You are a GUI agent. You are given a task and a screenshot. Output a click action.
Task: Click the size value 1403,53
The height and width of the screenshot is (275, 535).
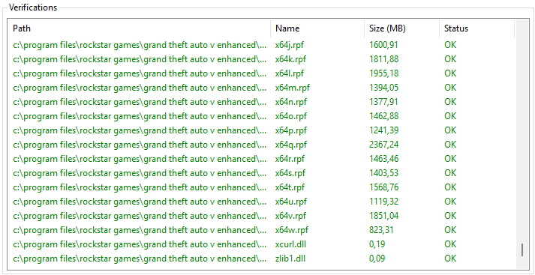click(383, 173)
